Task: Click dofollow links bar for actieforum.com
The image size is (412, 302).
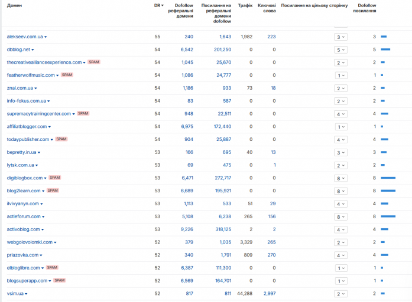Action: point(388,216)
